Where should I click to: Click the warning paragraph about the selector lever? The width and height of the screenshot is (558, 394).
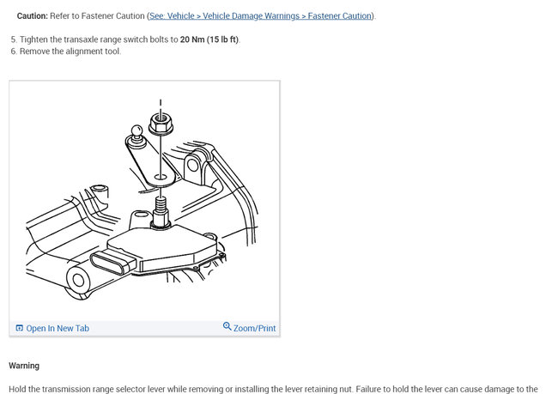tap(273, 389)
